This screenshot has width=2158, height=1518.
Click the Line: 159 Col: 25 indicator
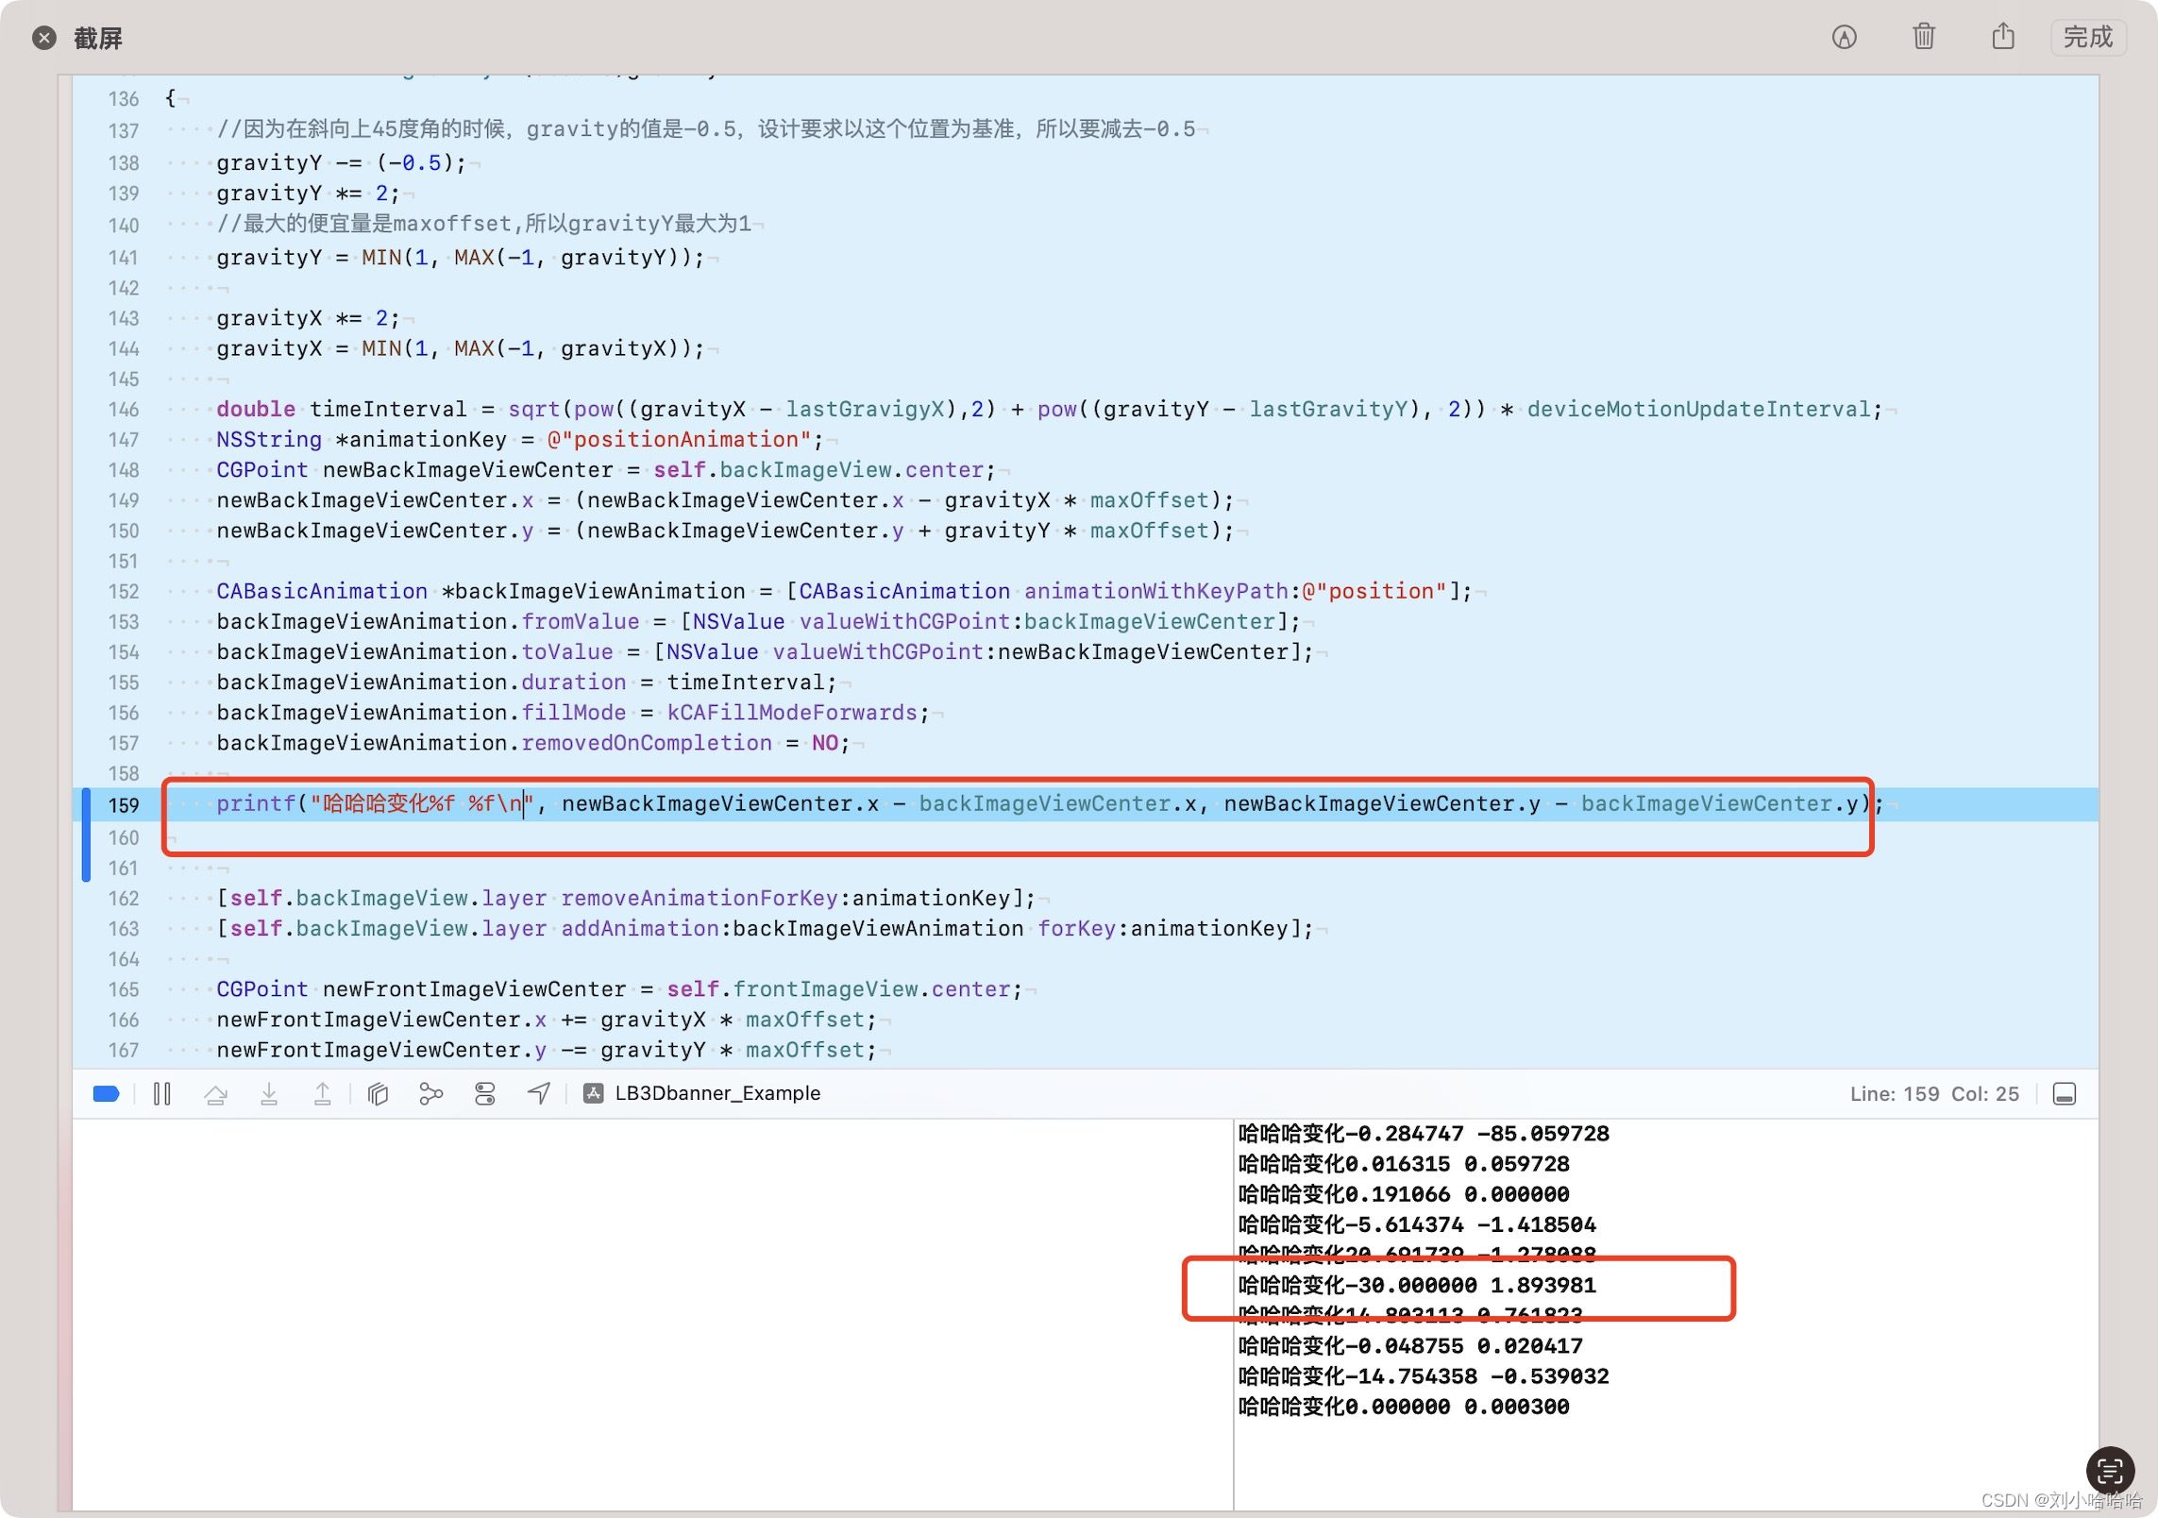click(x=1933, y=1093)
